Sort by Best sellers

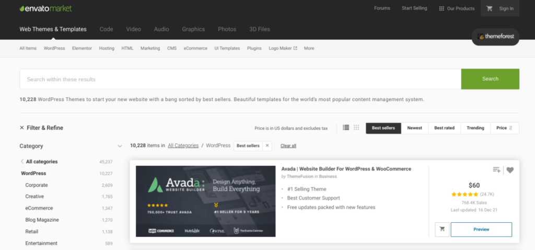383,128
